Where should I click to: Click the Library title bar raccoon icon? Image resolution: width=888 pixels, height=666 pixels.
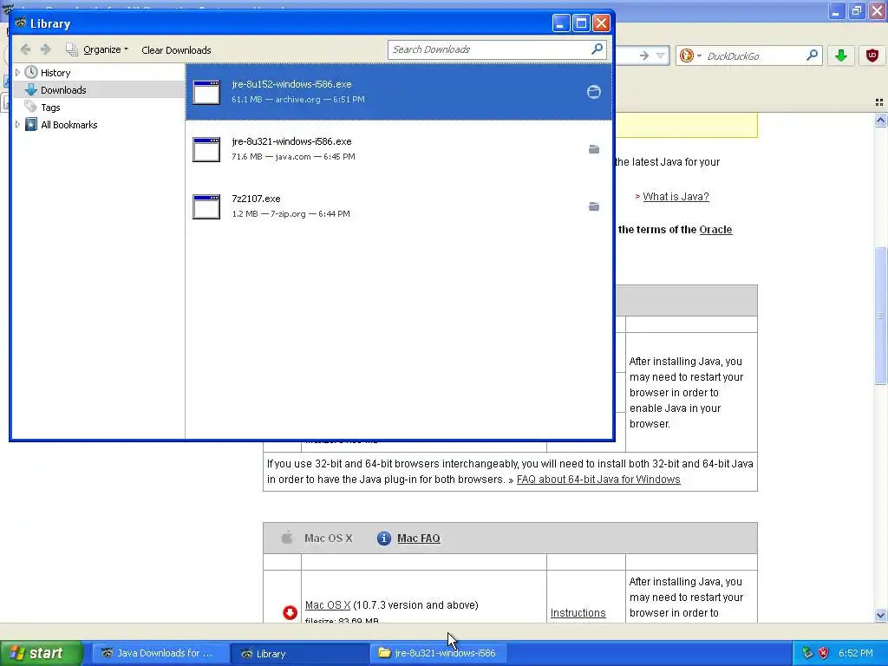point(21,23)
